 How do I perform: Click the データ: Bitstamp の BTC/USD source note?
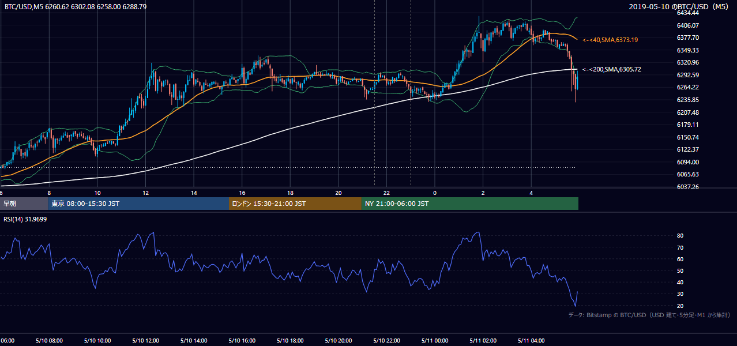(x=650, y=315)
